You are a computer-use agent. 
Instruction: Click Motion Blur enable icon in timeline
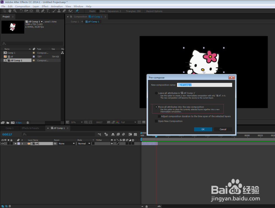123,134
